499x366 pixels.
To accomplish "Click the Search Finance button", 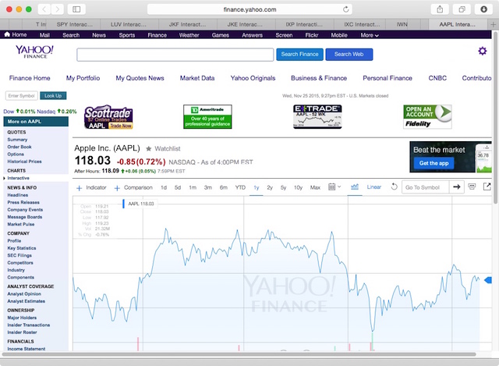I will pos(299,54).
